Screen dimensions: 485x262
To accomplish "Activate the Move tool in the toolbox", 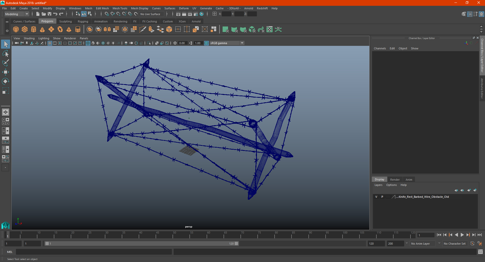I will [x=5, y=72].
